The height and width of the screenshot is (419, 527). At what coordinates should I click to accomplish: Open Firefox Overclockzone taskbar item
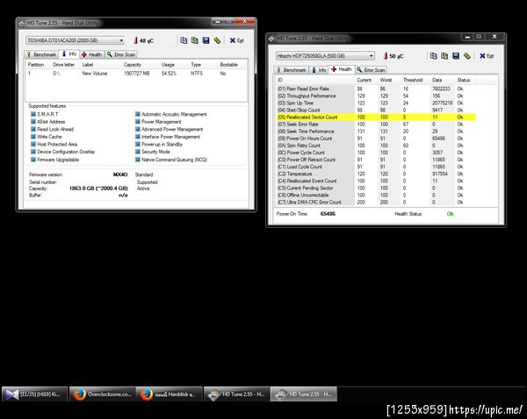(x=103, y=394)
